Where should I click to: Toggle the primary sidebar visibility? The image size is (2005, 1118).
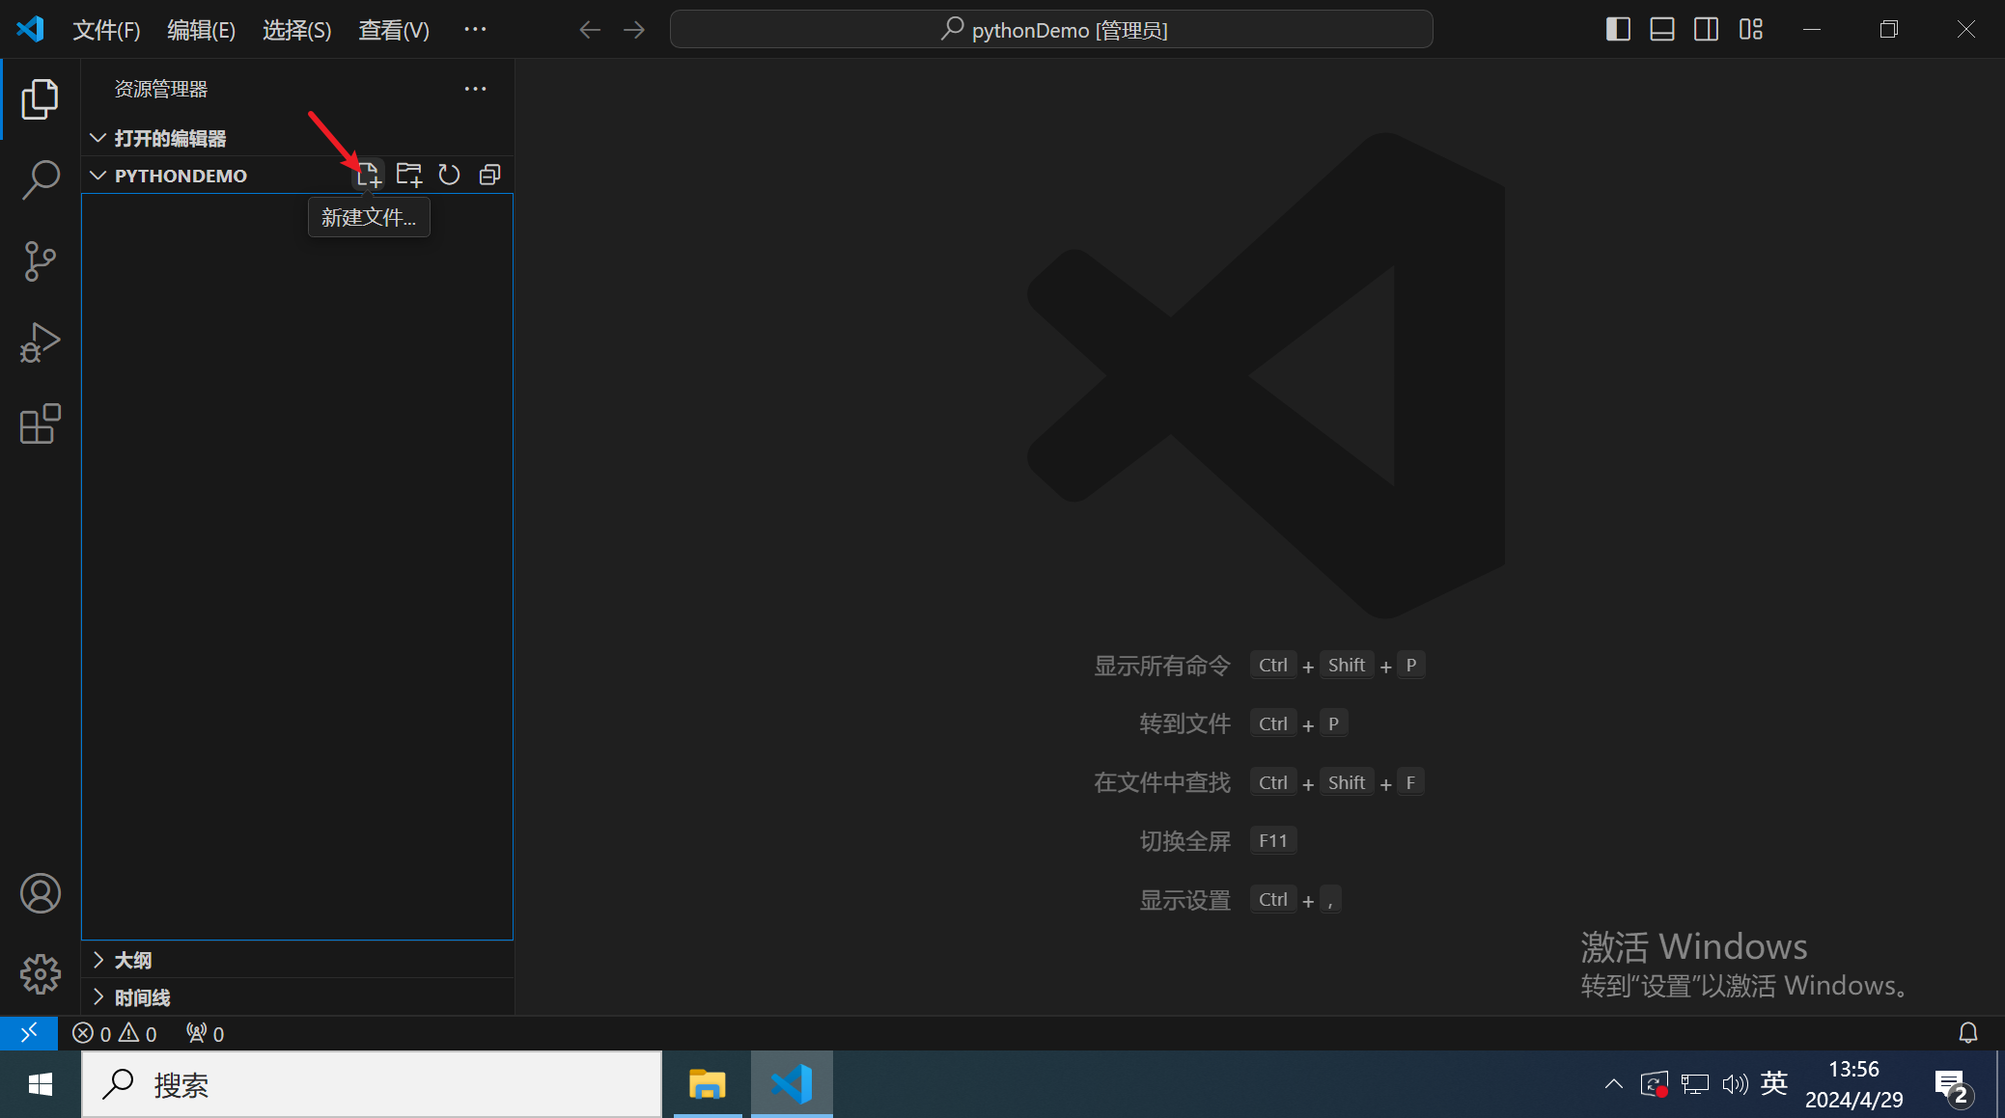tap(1618, 30)
